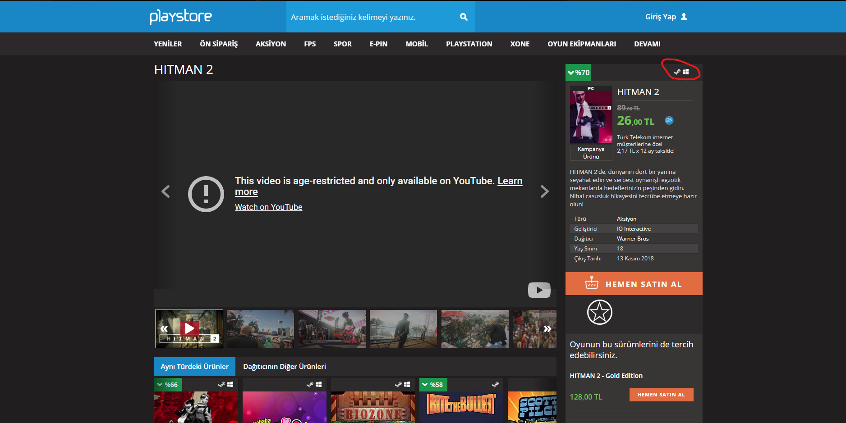Click the user profile icon beside Giriş Yap
Screen dimensions: 846x423
click(684, 17)
